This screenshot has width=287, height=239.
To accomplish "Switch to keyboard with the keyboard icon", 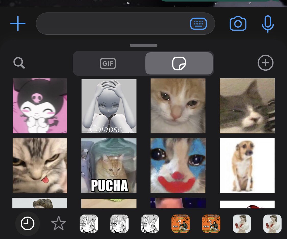I will click(198, 24).
